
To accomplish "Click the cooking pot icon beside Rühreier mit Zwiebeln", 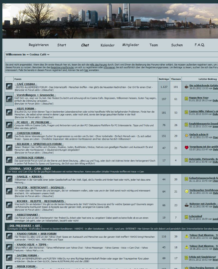I will pyautogui.click(x=186, y=205).
